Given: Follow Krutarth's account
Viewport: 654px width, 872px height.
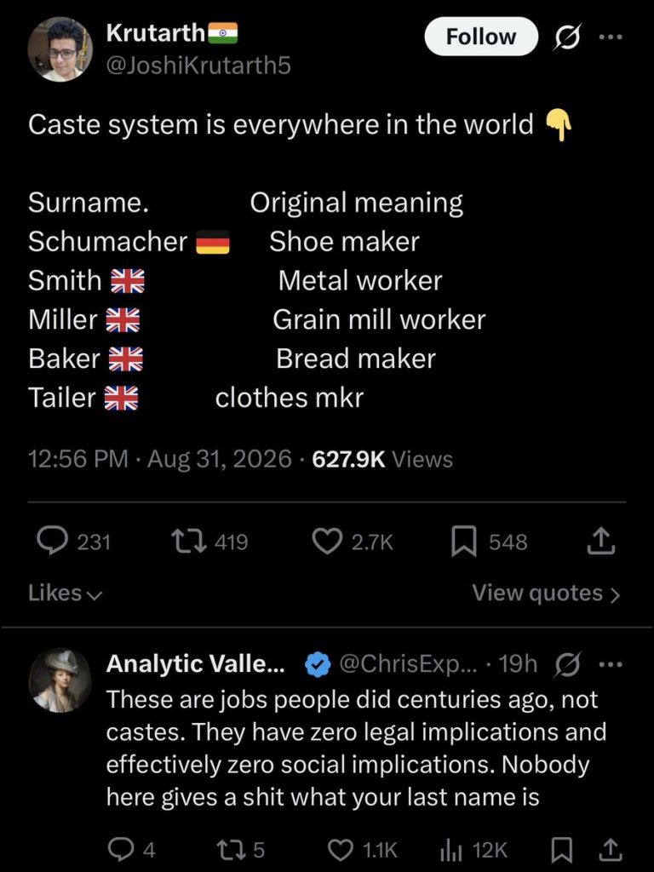Looking at the screenshot, I should coord(481,37).
